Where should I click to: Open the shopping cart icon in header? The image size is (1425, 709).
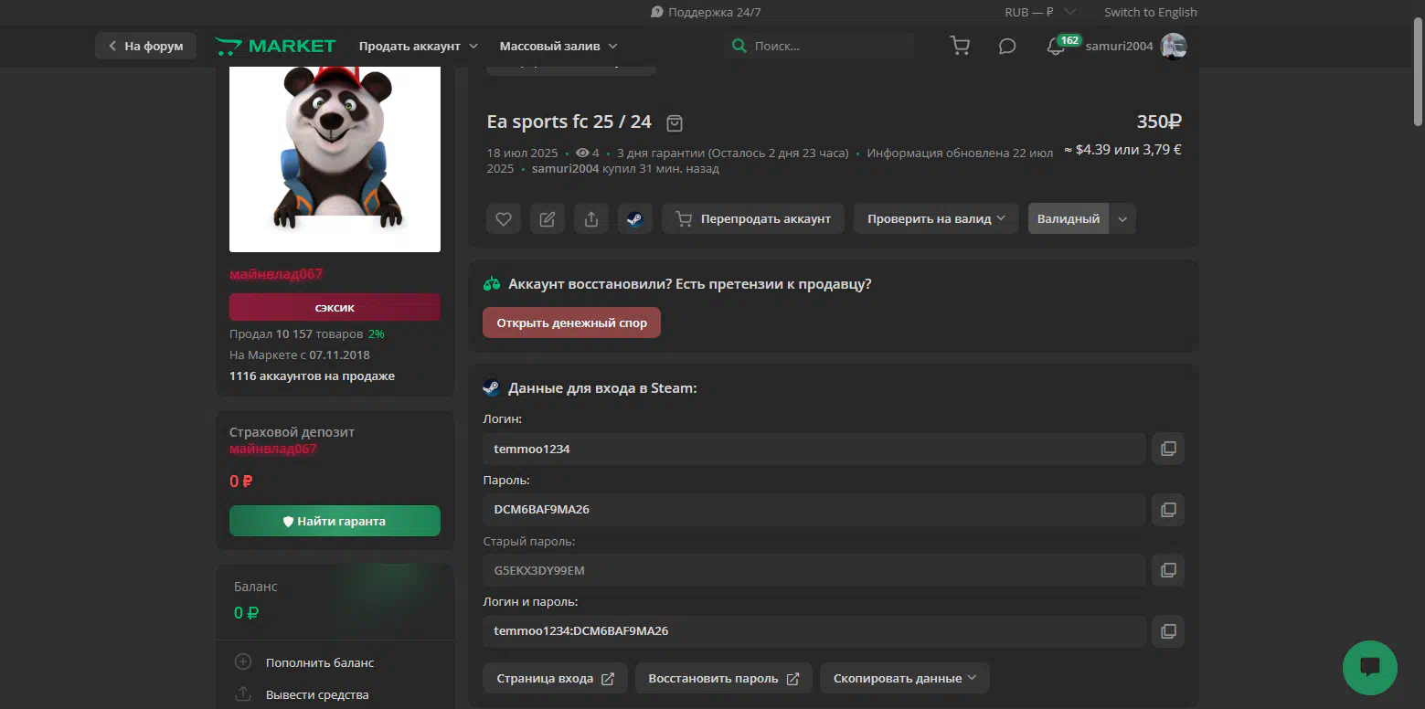point(960,46)
